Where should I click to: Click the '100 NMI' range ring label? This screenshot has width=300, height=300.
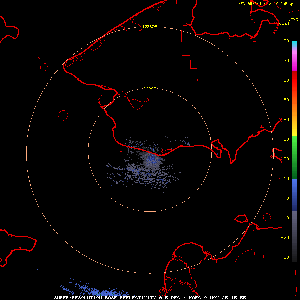(150, 26)
